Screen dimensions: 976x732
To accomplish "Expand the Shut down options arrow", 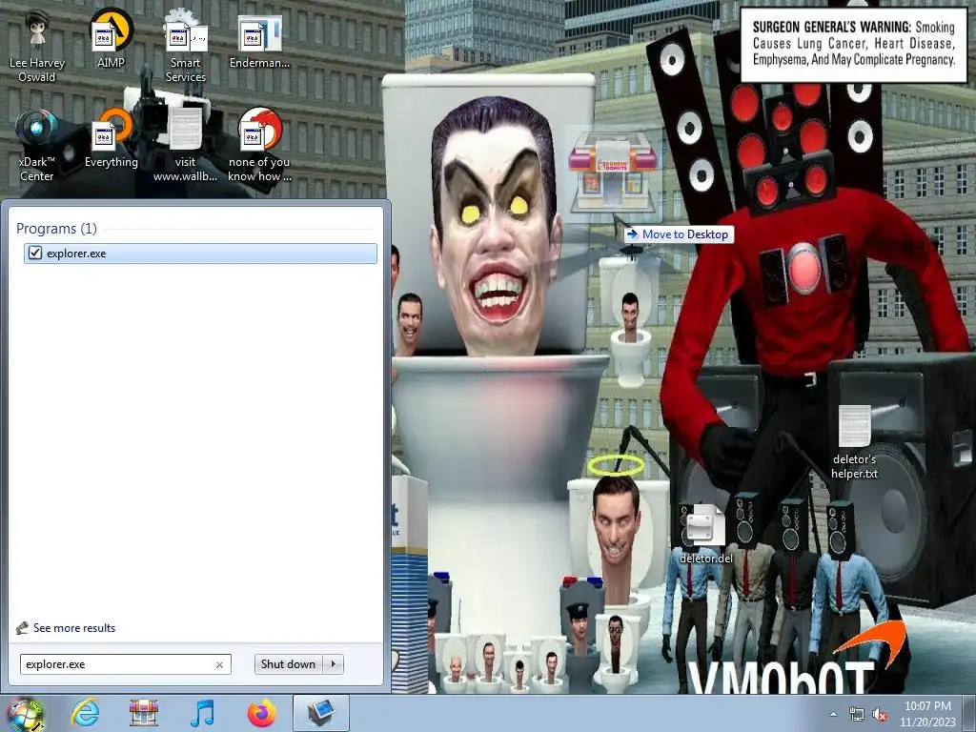I will pos(334,664).
